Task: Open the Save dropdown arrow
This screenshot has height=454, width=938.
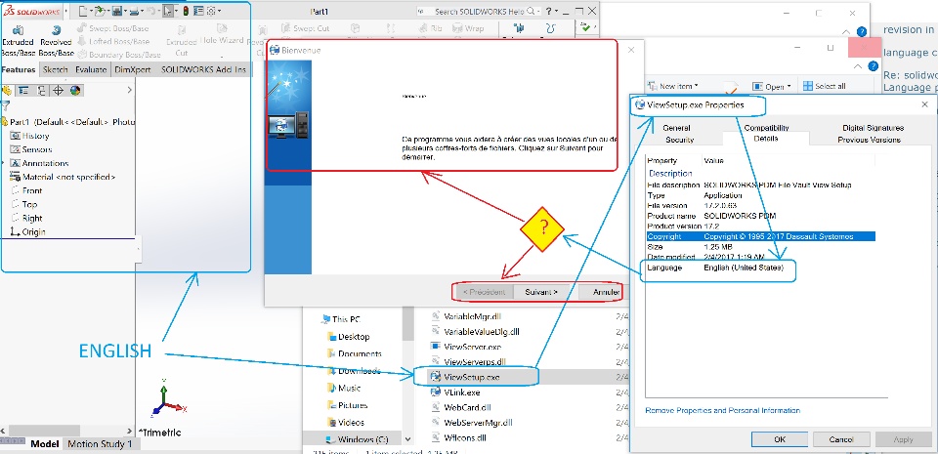Action: point(124,10)
